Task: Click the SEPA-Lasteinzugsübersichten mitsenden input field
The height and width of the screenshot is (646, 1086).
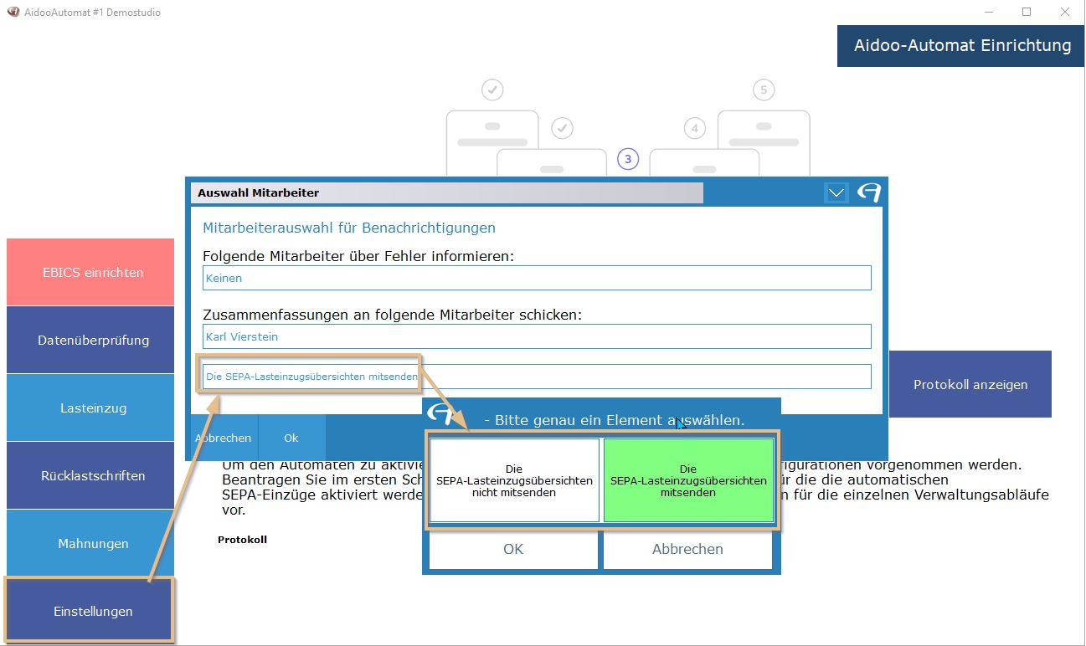Action: (x=537, y=377)
